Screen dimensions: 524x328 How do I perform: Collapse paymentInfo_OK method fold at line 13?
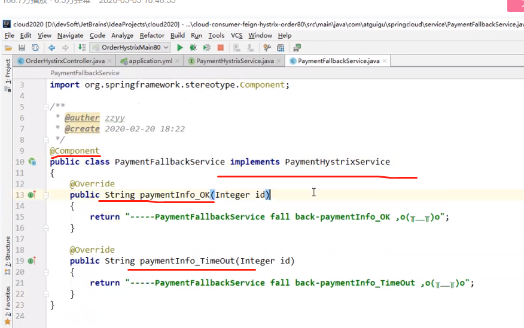(46, 195)
